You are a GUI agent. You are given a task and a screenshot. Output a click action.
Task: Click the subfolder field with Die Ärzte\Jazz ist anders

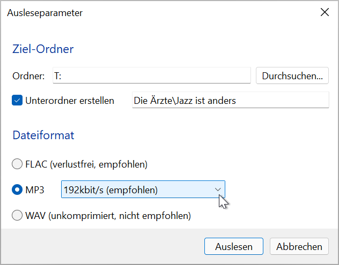pyautogui.click(x=230, y=101)
